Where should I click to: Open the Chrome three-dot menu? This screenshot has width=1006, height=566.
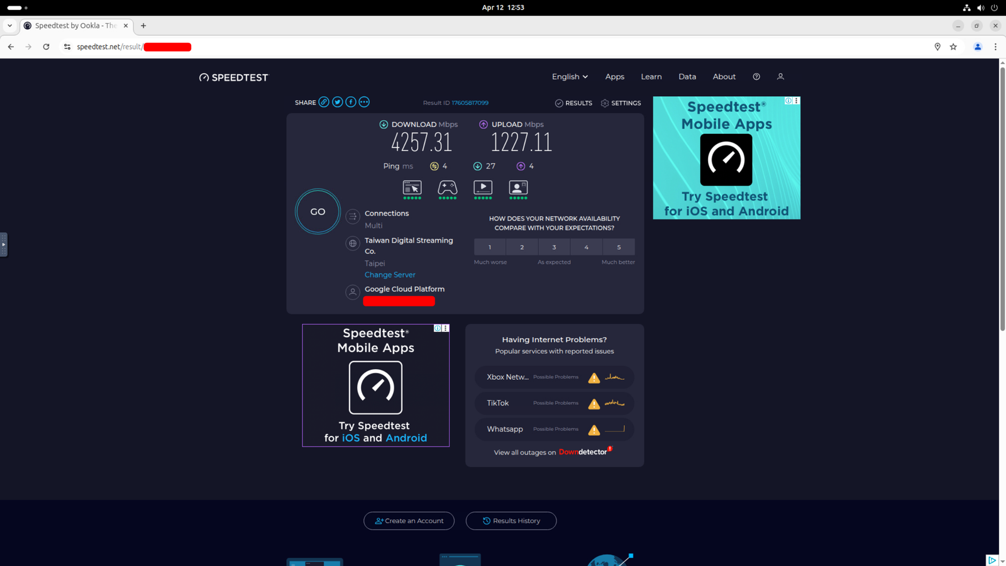pos(995,47)
